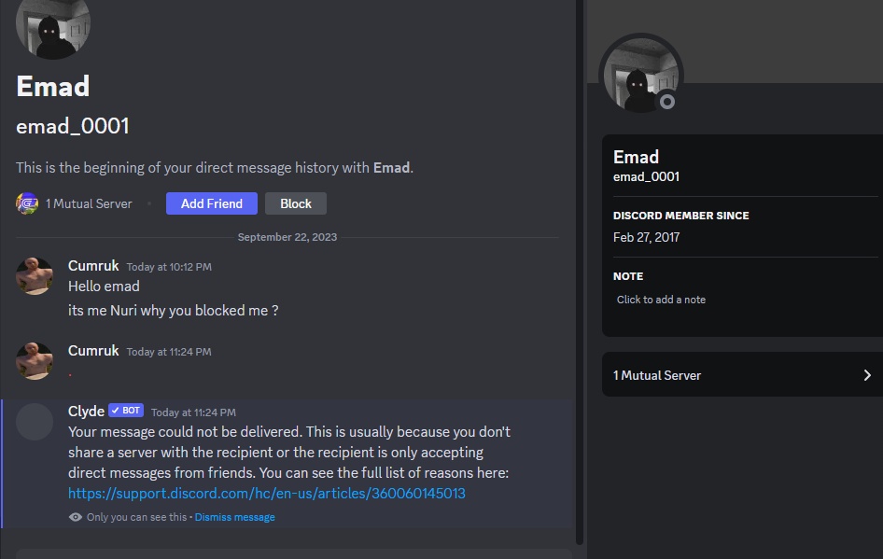Screen dimensions: 883x559
Task: Click the eye icon beside Only you can see this
Action: (x=74, y=516)
